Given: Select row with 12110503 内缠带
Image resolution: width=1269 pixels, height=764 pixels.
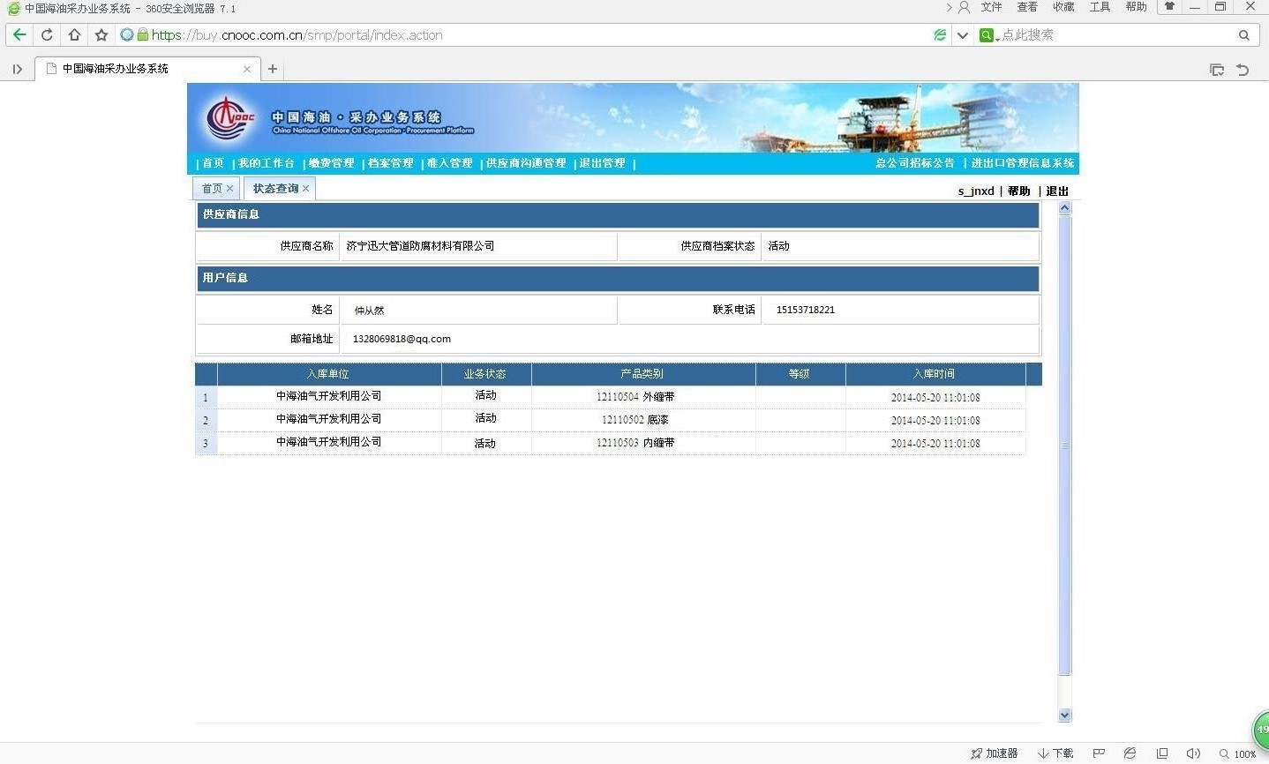Looking at the screenshot, I should pos(611,443).
